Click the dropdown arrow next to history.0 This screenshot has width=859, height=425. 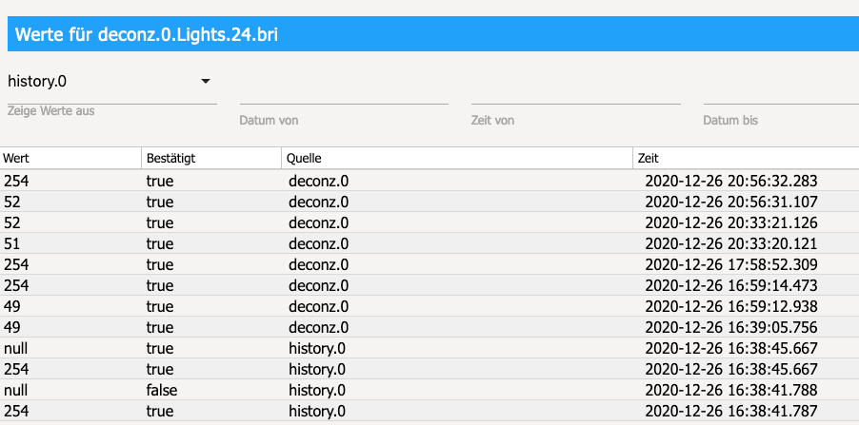[206, 82]
